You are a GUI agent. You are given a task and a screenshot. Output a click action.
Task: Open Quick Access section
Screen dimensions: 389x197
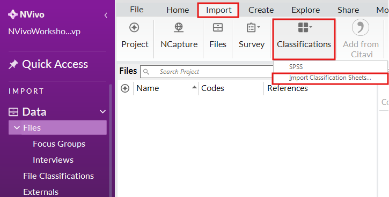point(55,64)
